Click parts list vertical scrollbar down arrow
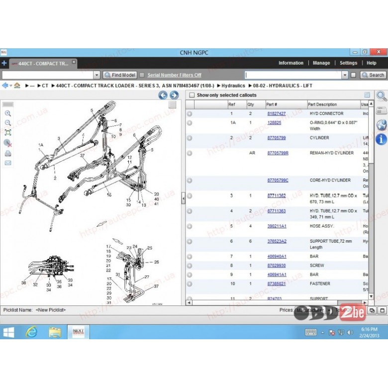 (371, 296)
